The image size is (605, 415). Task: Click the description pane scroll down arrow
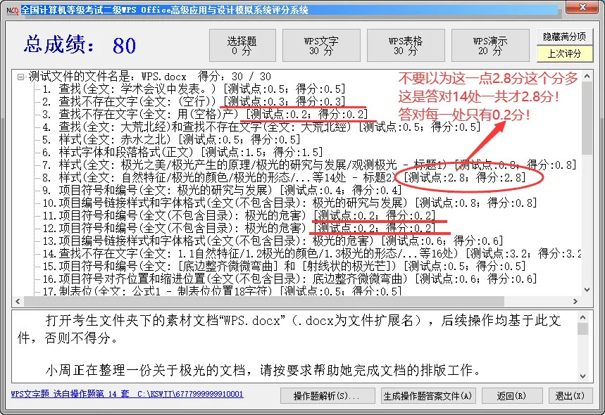(x=582, y=376)
